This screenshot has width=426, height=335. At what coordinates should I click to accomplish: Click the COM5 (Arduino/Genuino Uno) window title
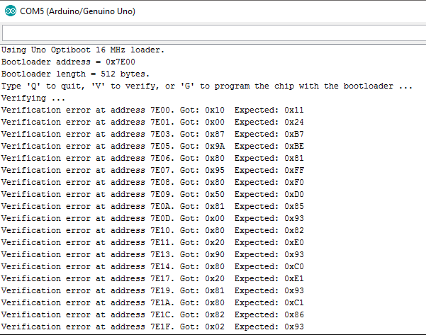78,12
